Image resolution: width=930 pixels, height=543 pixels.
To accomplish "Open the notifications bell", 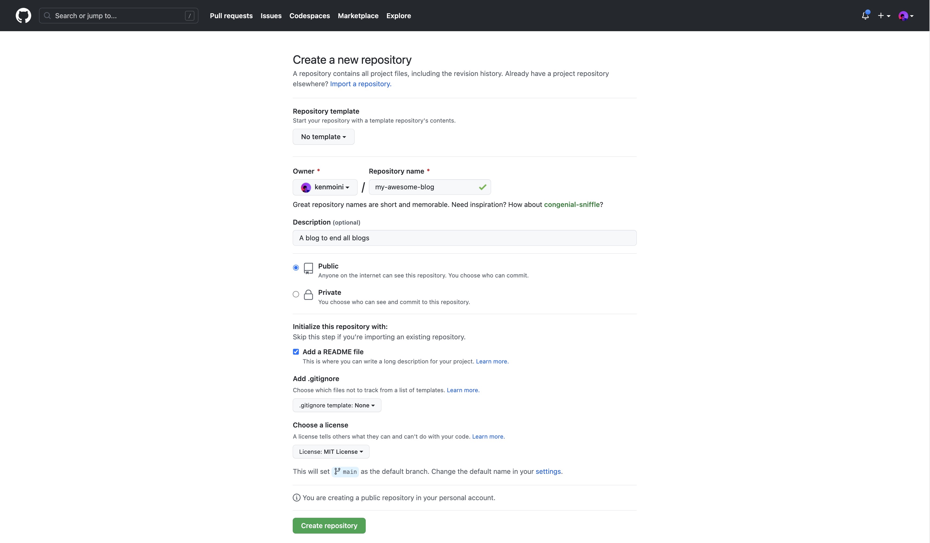I will pos(865,15).
